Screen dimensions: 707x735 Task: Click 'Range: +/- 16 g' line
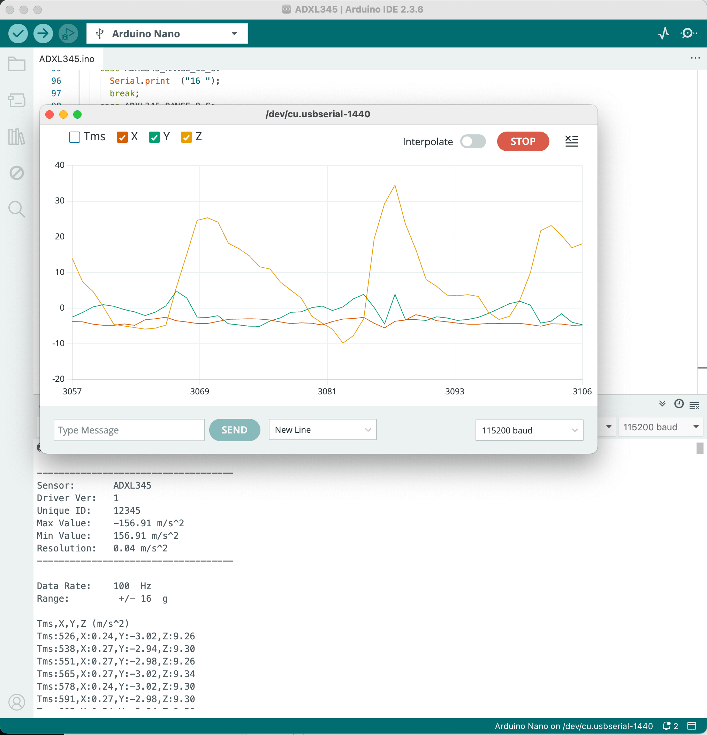point(102,599)
